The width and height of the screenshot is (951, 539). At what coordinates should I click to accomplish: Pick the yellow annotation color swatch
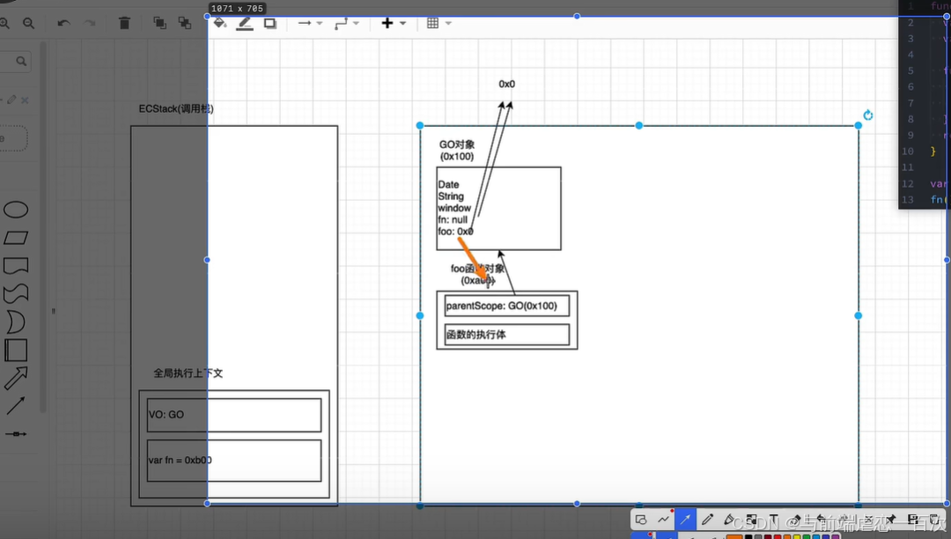797,536
